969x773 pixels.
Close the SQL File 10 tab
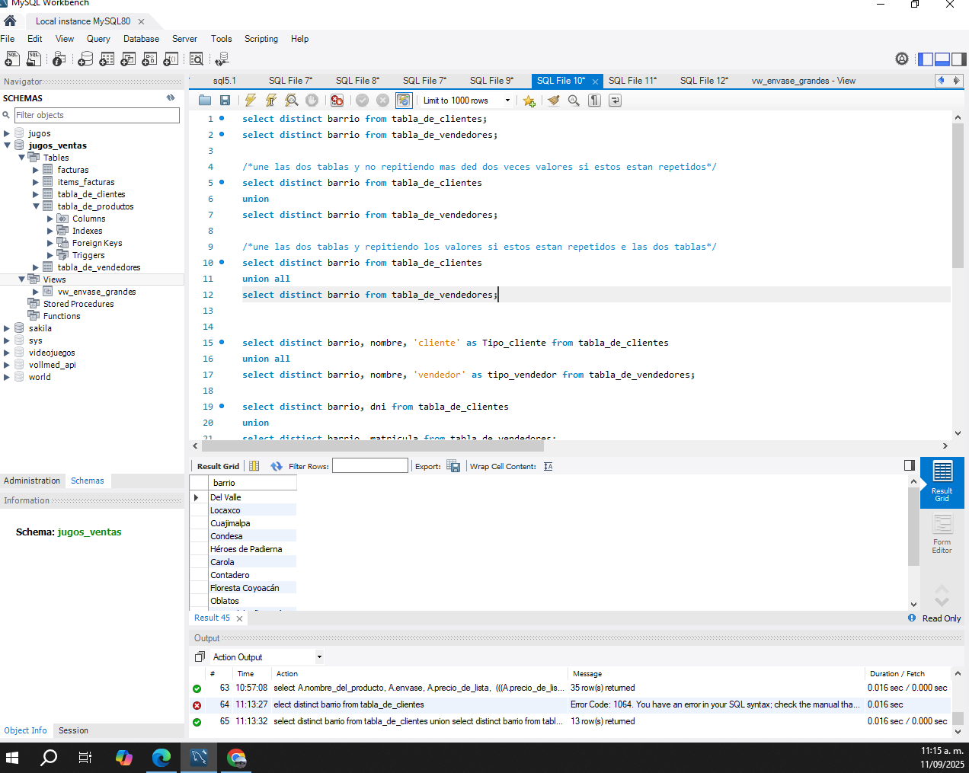tap(595, 81)
